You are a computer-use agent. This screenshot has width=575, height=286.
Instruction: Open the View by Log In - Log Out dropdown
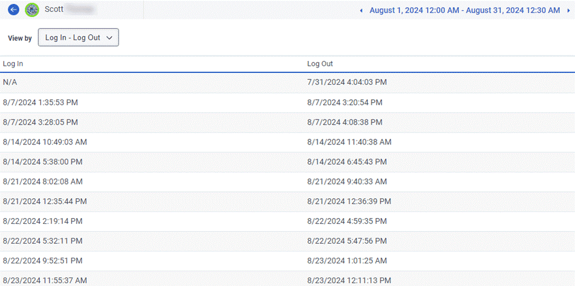click(78, 38)
